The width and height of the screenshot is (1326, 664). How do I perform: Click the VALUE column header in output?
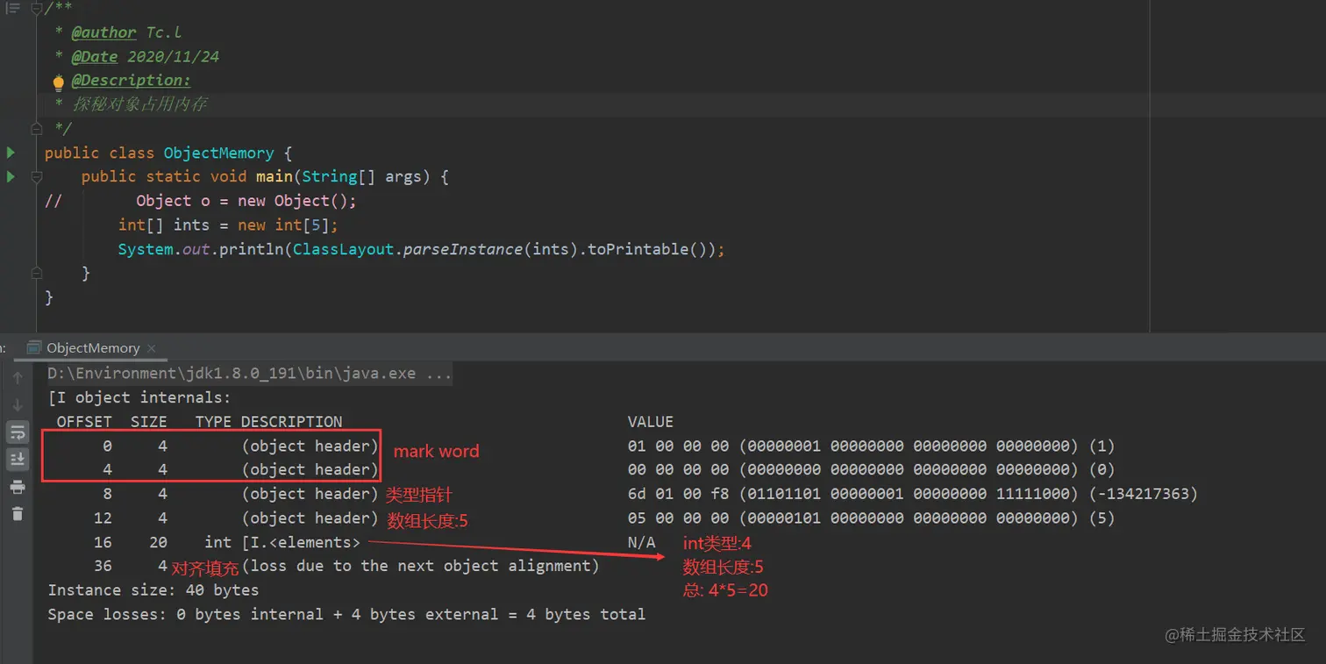(x=651, y=422)
